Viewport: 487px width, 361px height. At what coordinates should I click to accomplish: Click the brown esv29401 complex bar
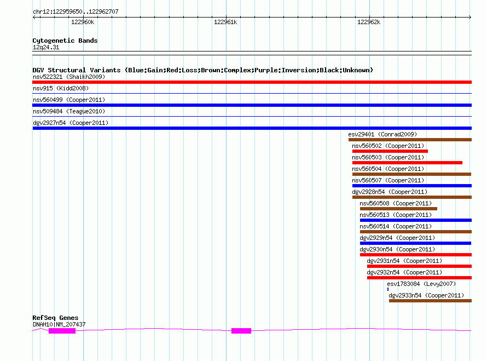[x=410, y=140]
